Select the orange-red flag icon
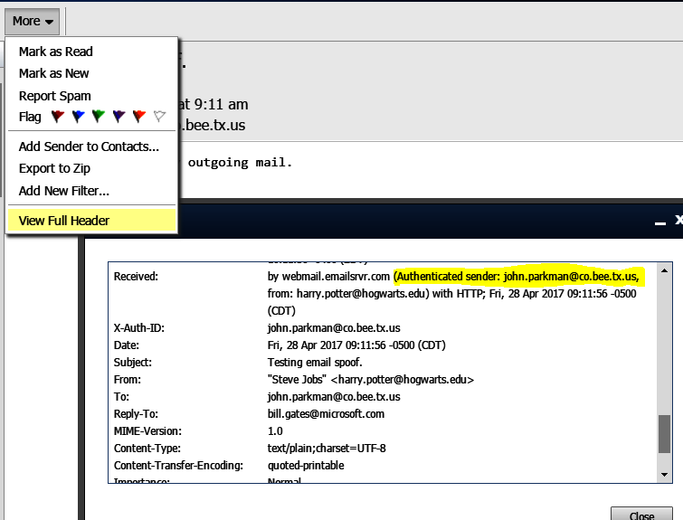The height and width of the screenshot is (520, 683). click(x=138, y=117)
